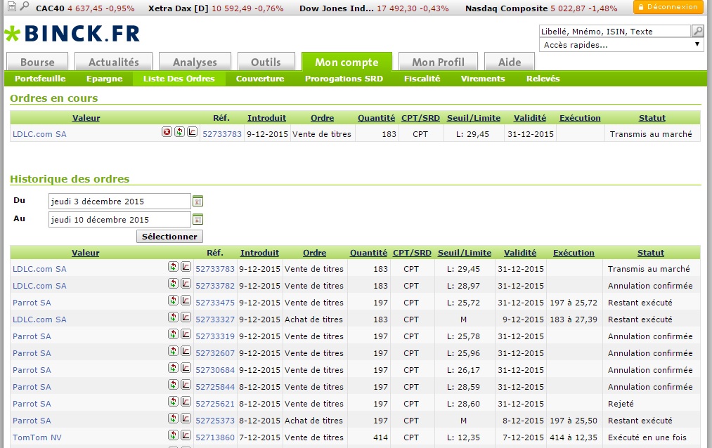Switch to the 'Portefeuille' sub-menu
This screenshot has width=712, height=448.
click(40, 79)
